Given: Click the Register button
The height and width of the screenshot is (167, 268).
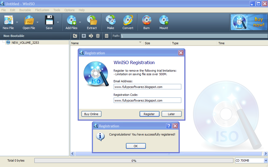Looking at the screenshot, I should click(x=149, y=114).
